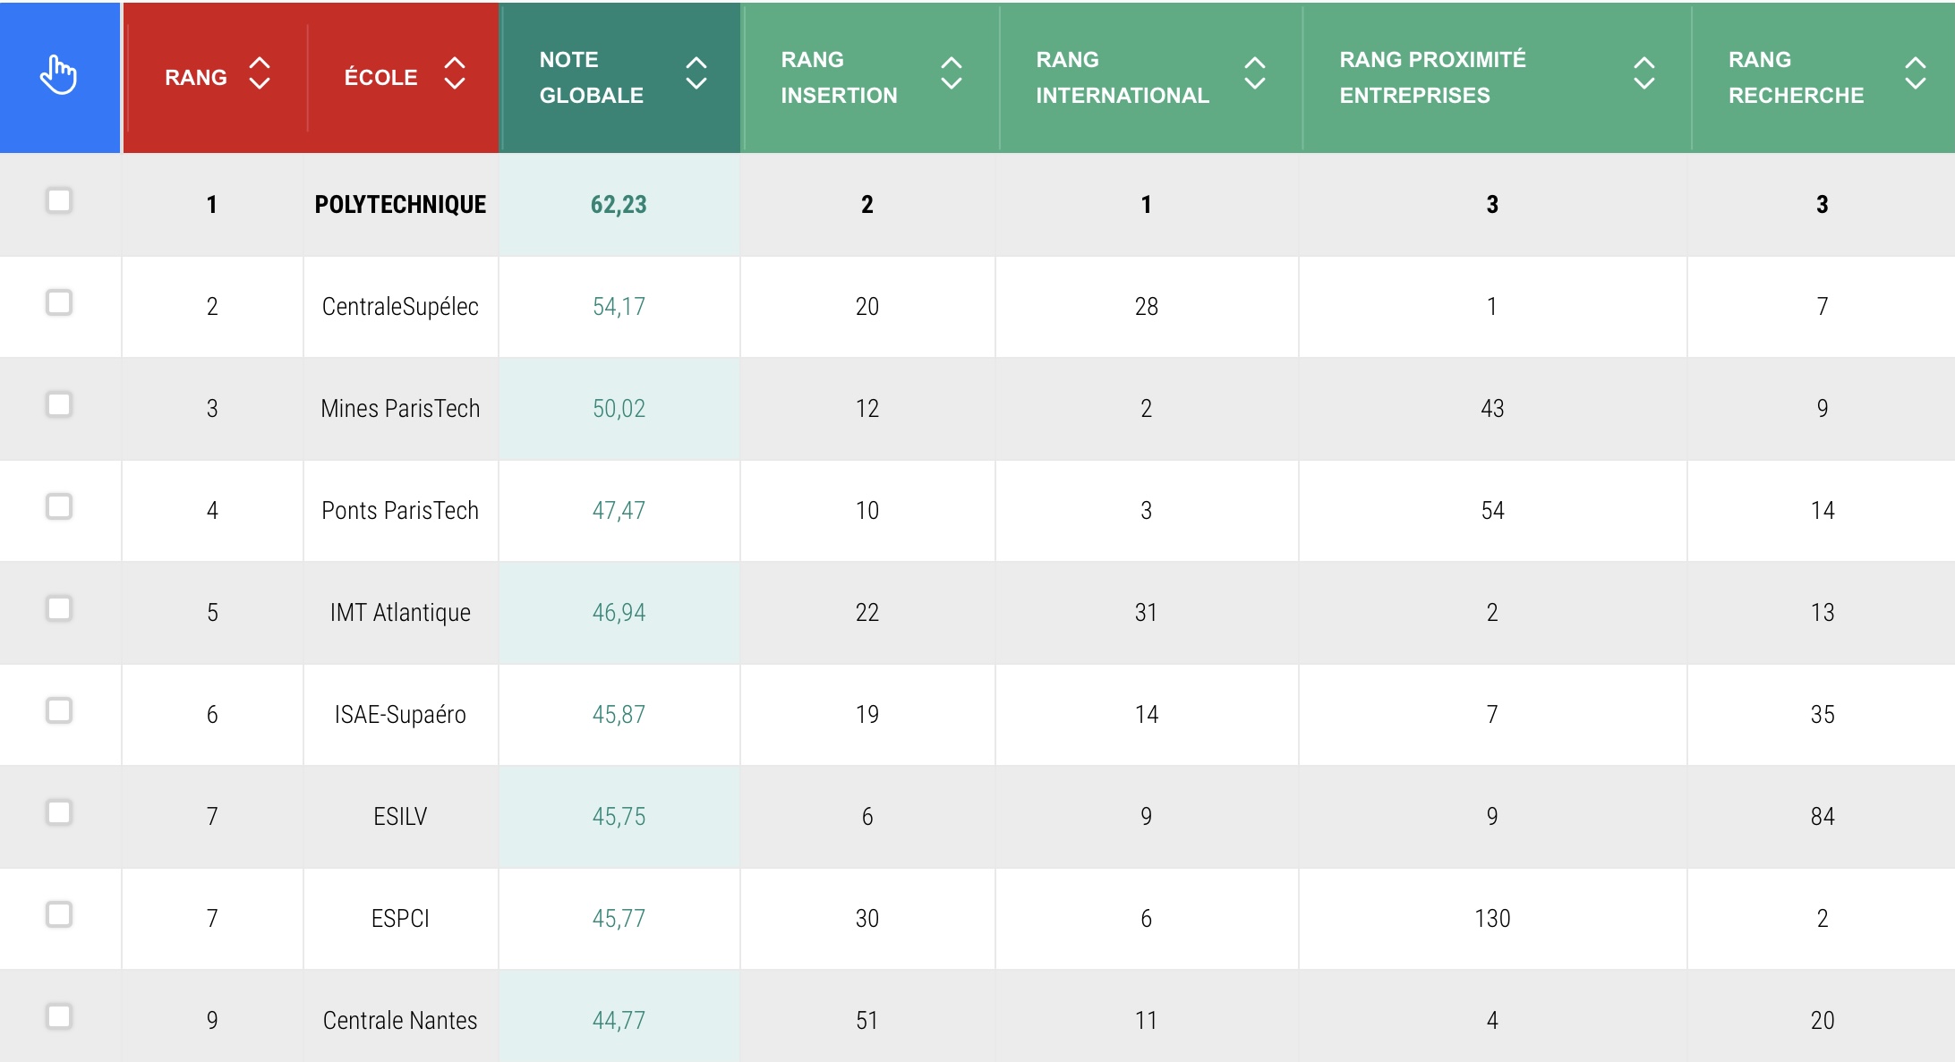Click the RANG INSERTION header label
This screenshot has height=1062, width=1955.
coord(838,77)
